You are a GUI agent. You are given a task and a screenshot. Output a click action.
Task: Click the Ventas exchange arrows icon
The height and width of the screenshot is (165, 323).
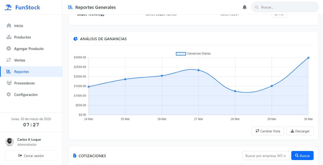tap(9, 60)
